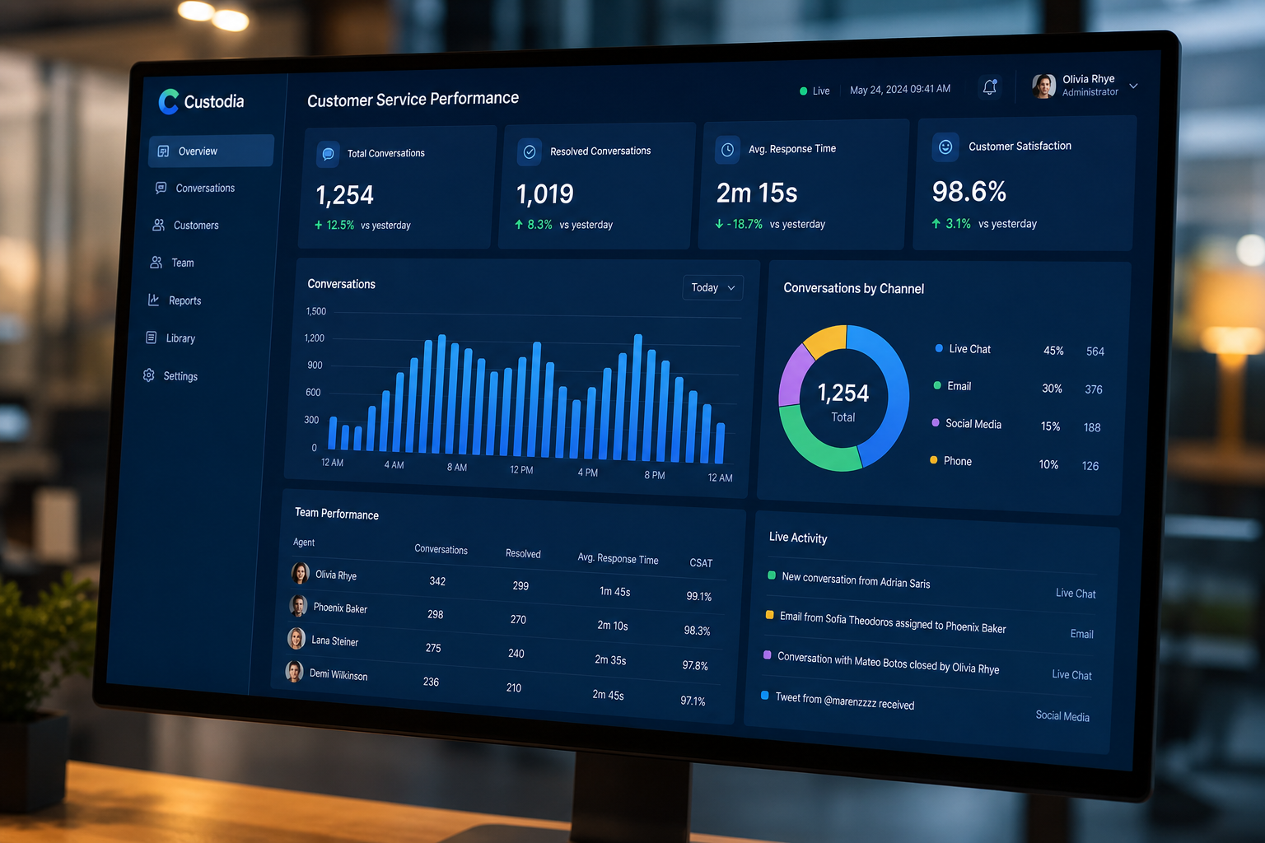Click the May 24, 2024 09:41 AM timestamp
This screenshot has width=1265, height=843.
[x=900, y=89]
